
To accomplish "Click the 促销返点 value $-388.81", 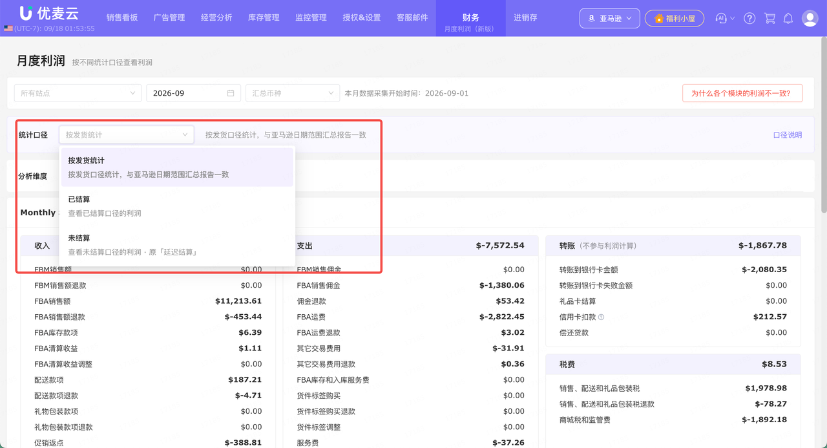I will pyautogui.click(x=244, y=443).
